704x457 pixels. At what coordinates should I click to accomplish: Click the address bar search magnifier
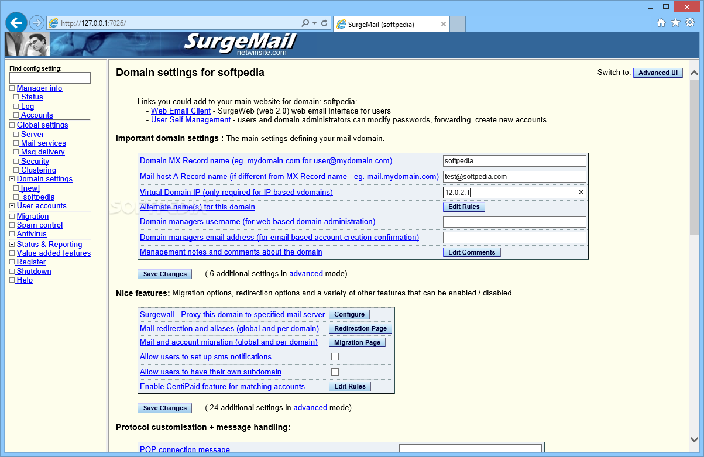(305, 23)
